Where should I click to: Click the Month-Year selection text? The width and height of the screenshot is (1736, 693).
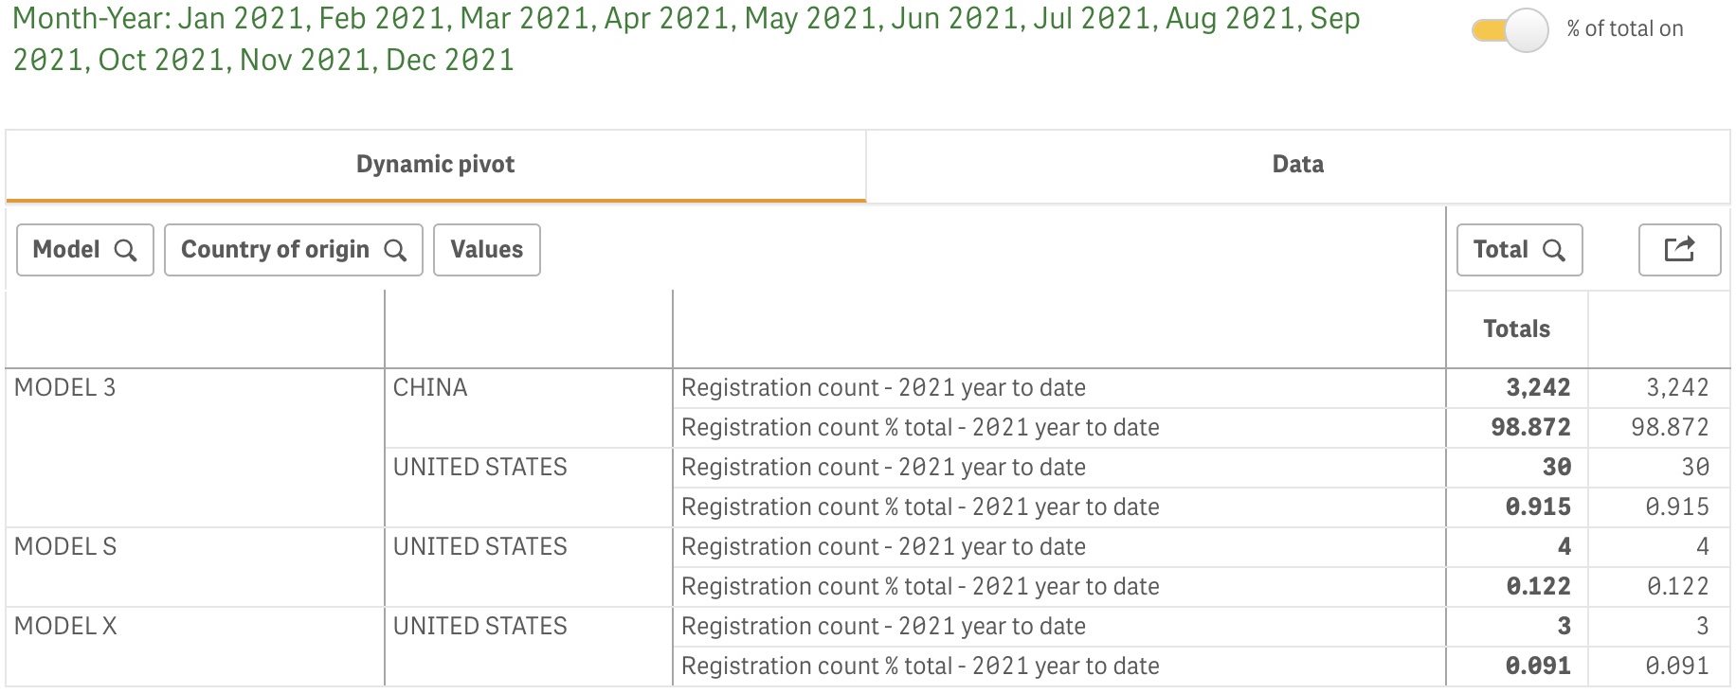pyautogui.click(x=686, y=39)
